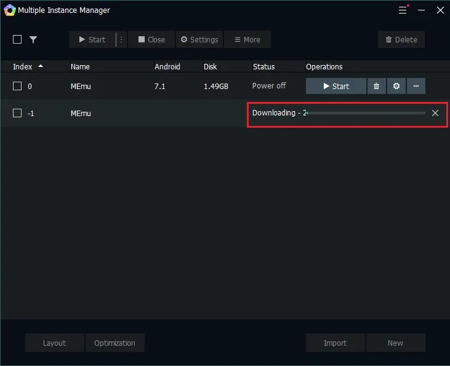Check the box for instance index -1
Viewport: 450px width, 366px height.
coord(17,113)
